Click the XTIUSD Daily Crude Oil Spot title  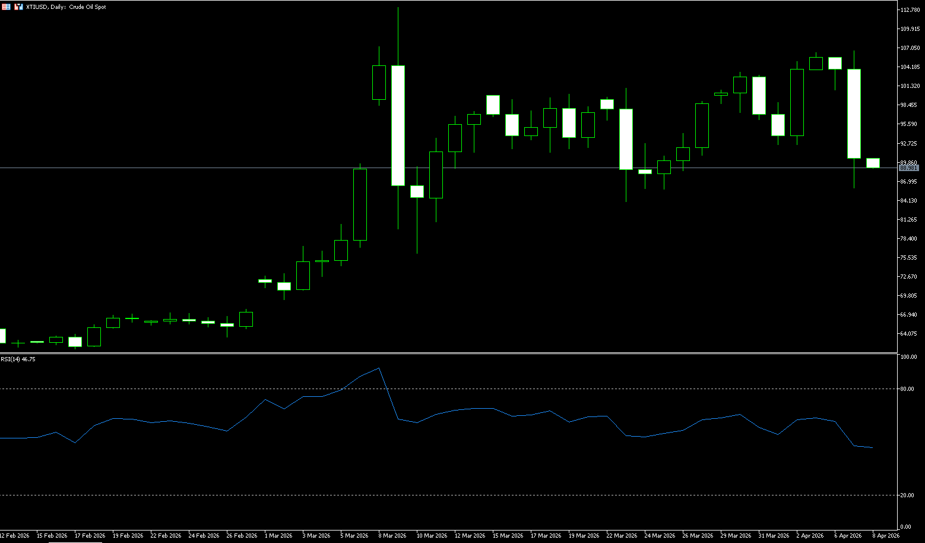[x=66, y=7]
